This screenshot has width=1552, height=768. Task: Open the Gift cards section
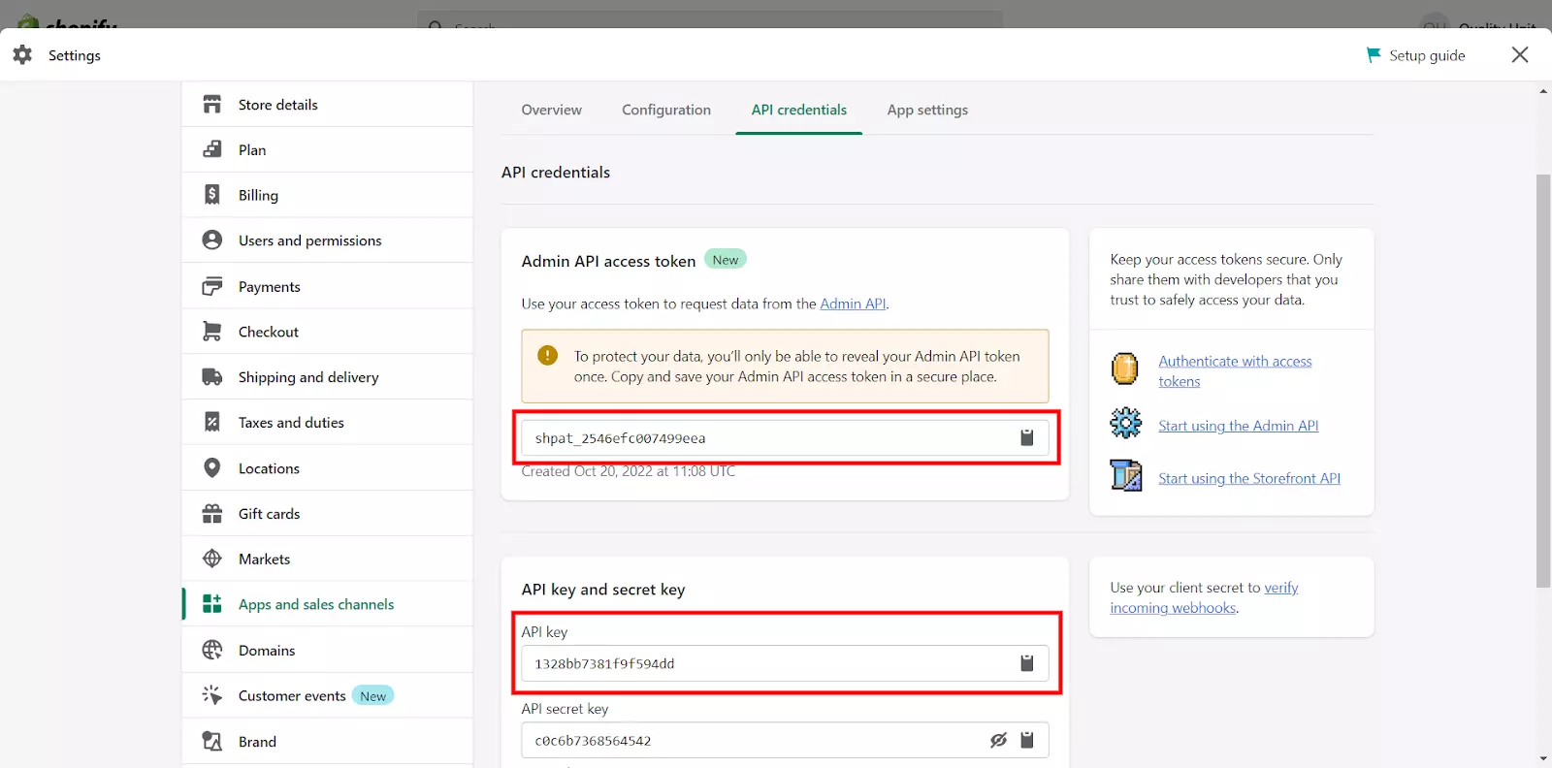click(x=269, y=514)
